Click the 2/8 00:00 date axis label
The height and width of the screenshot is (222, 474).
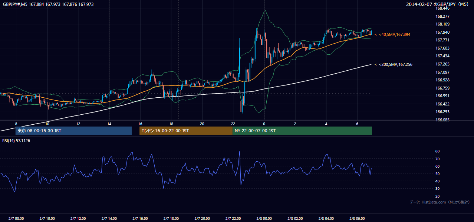tap(264, 219)
